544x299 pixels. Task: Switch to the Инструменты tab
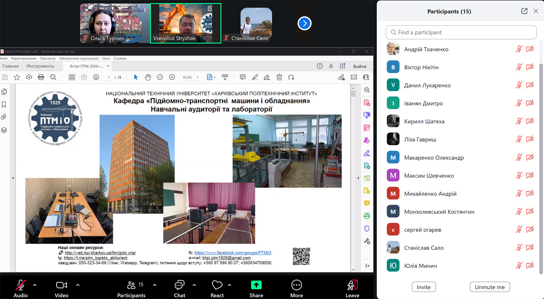click(40, 66)
